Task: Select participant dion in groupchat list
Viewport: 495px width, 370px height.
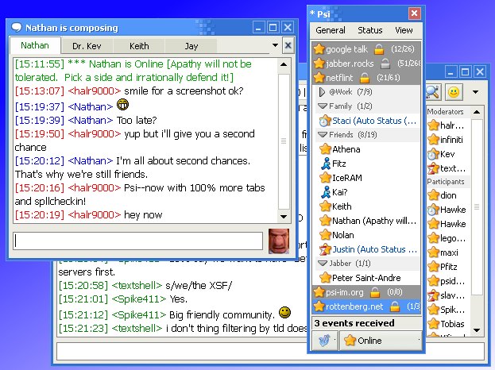Action: click(x=448, y=195)
